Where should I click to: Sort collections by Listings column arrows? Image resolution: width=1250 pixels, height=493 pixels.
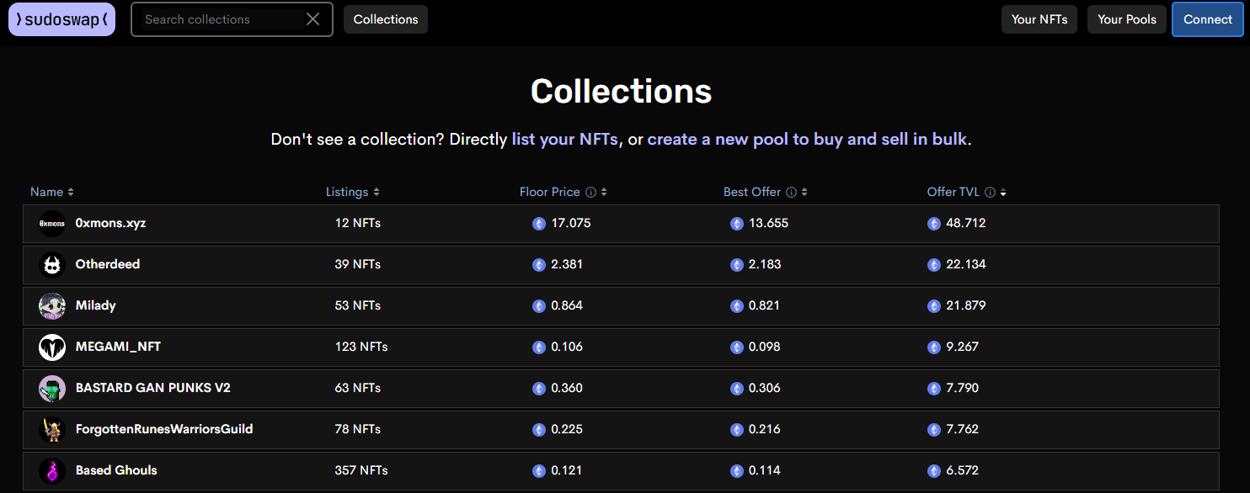point(377,193)
